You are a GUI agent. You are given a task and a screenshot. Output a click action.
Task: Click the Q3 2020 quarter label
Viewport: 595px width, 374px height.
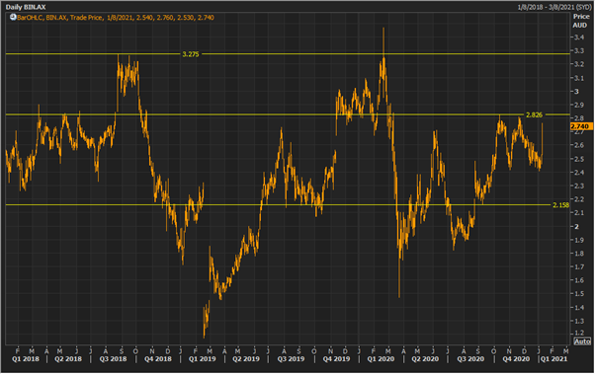[470, 359]
